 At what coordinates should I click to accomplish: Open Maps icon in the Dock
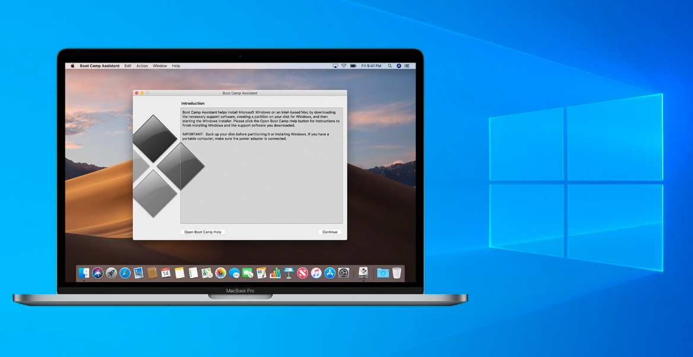(207, 273)
